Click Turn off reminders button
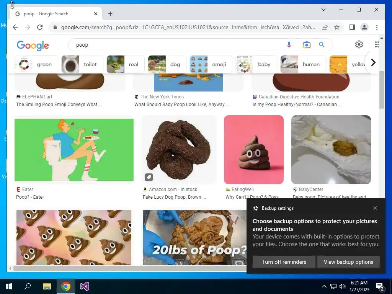Screen dimensions: 392x294 coord(284,262)
